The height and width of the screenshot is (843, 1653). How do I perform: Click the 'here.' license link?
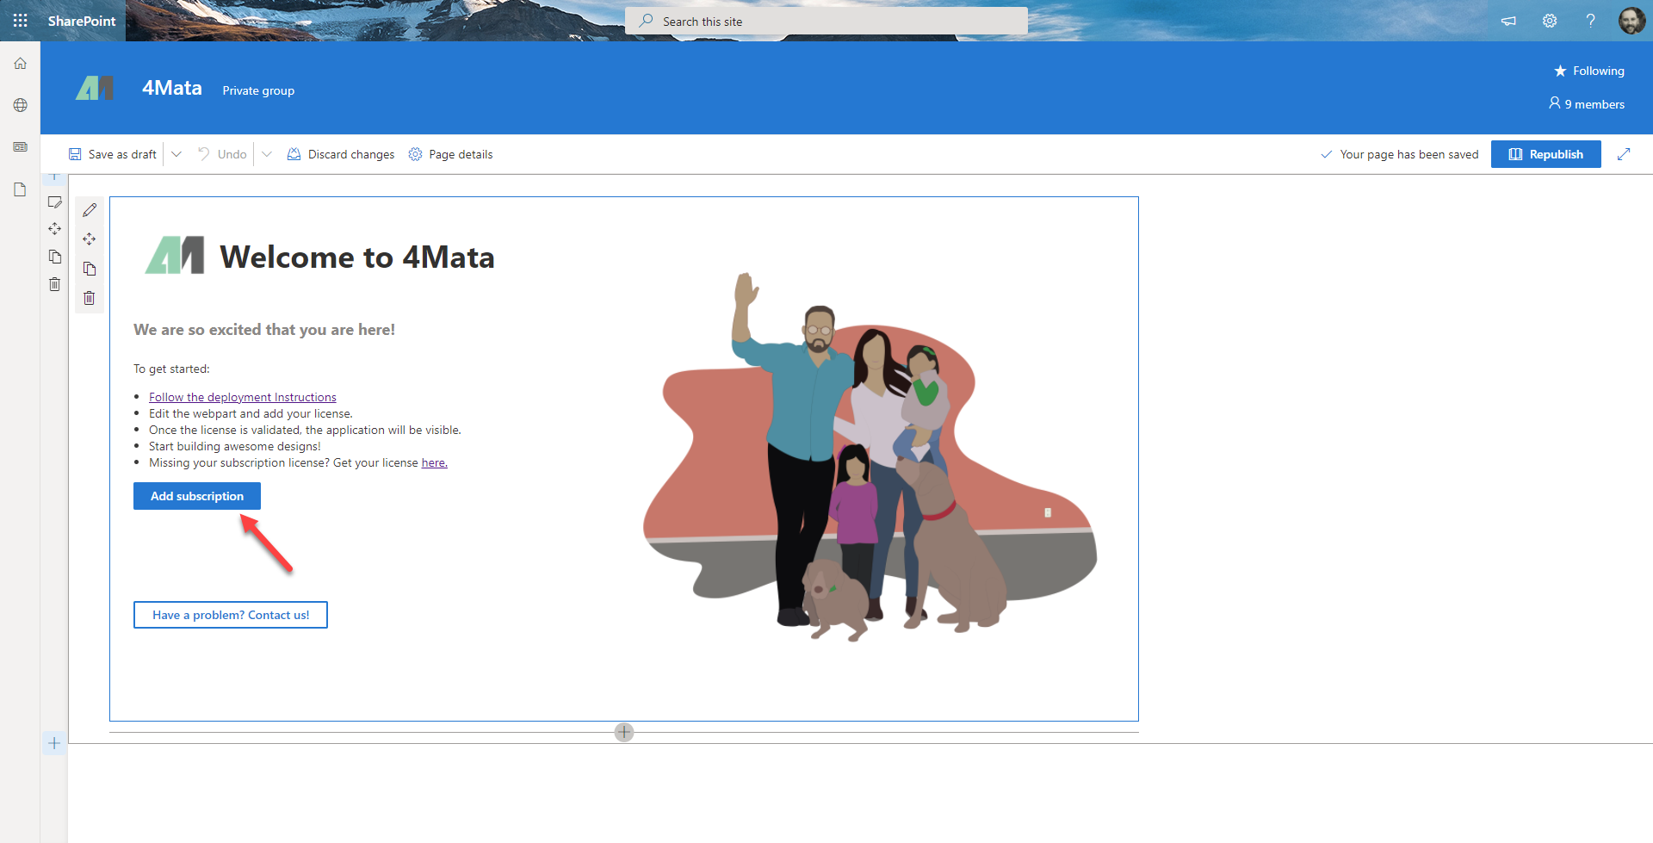point(435,462)
